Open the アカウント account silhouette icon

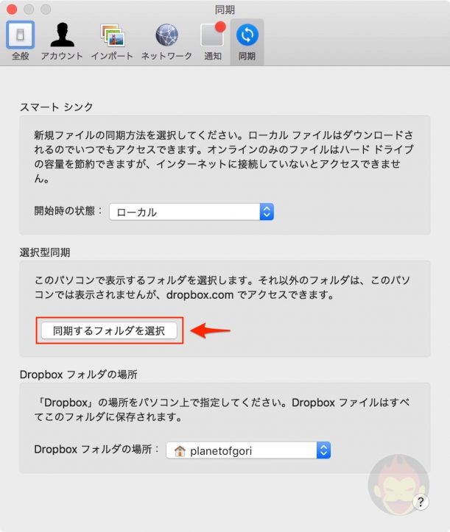pyautogui.click(x=62, y=35)
